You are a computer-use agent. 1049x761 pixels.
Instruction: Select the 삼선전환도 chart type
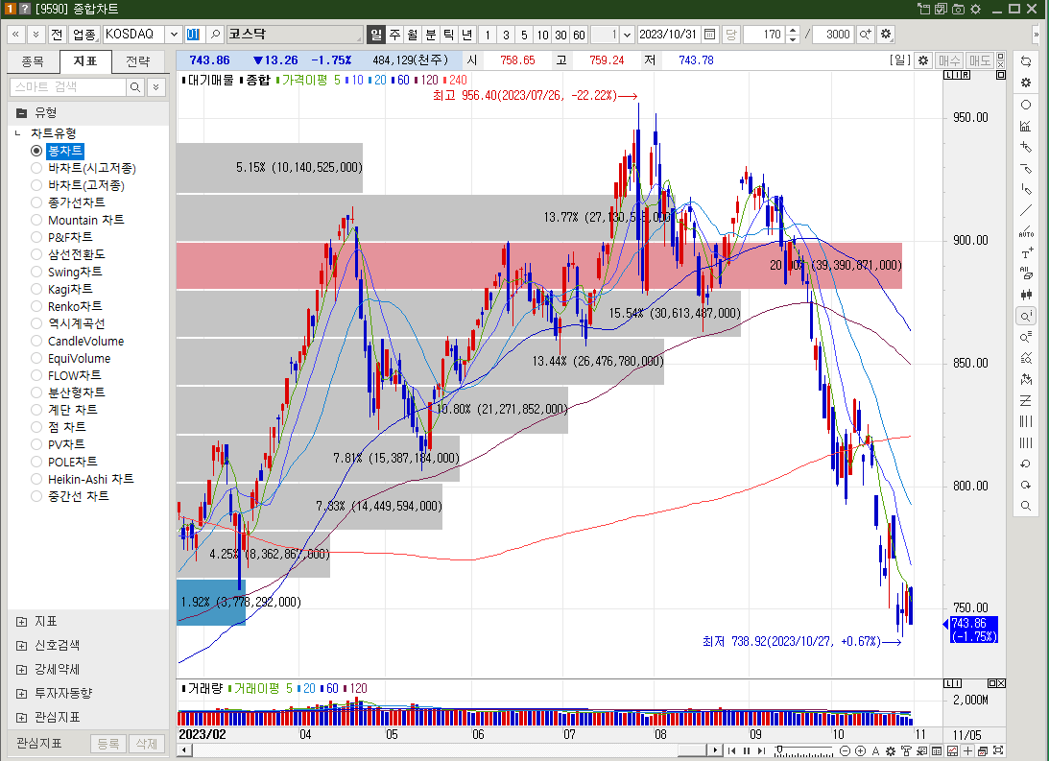[36, 254]
